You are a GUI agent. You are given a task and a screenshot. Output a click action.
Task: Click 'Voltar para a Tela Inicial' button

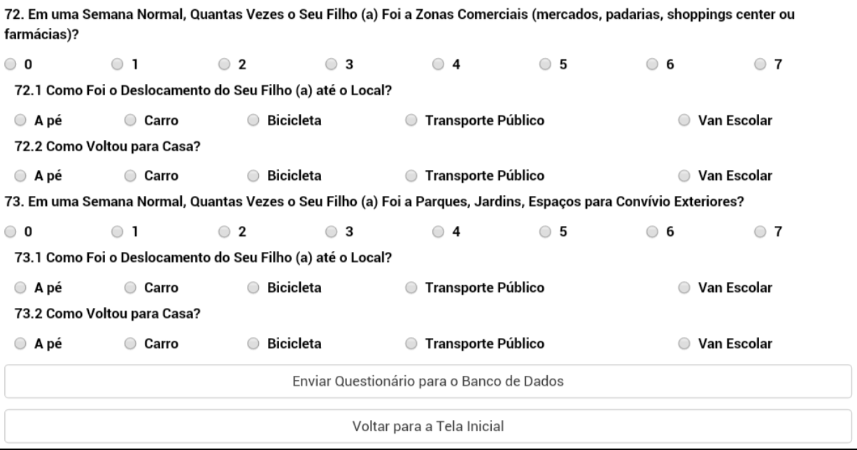428,426
